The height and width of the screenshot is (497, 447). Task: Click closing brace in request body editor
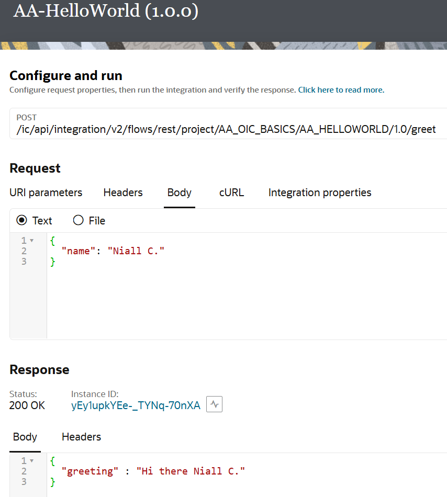[x=52, y=262]
